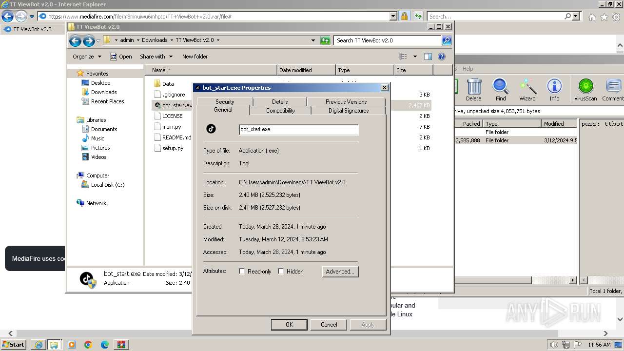Click the Search TT ViewBot v2.0 box

click(x=388, y=40)
